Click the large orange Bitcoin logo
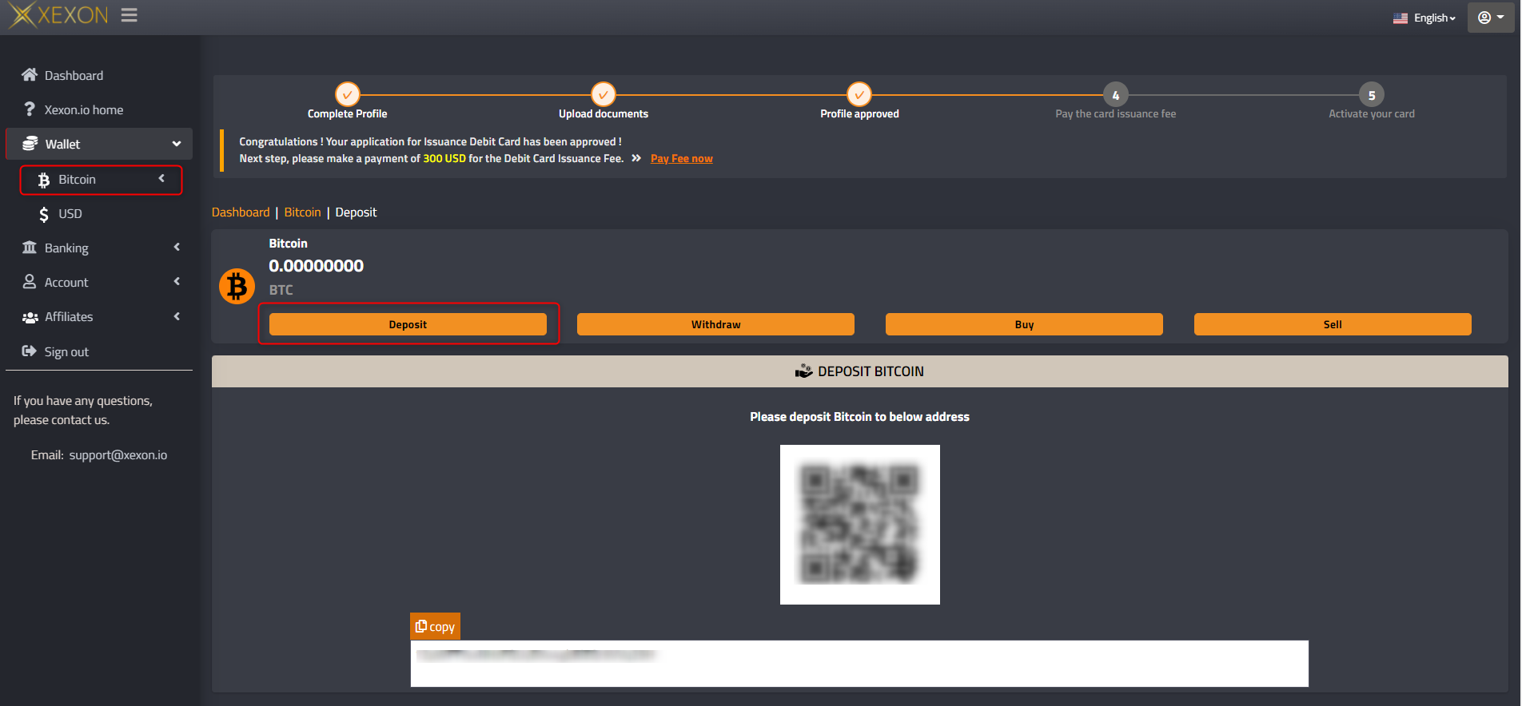The image size is (1522, 706). [237, 286]
